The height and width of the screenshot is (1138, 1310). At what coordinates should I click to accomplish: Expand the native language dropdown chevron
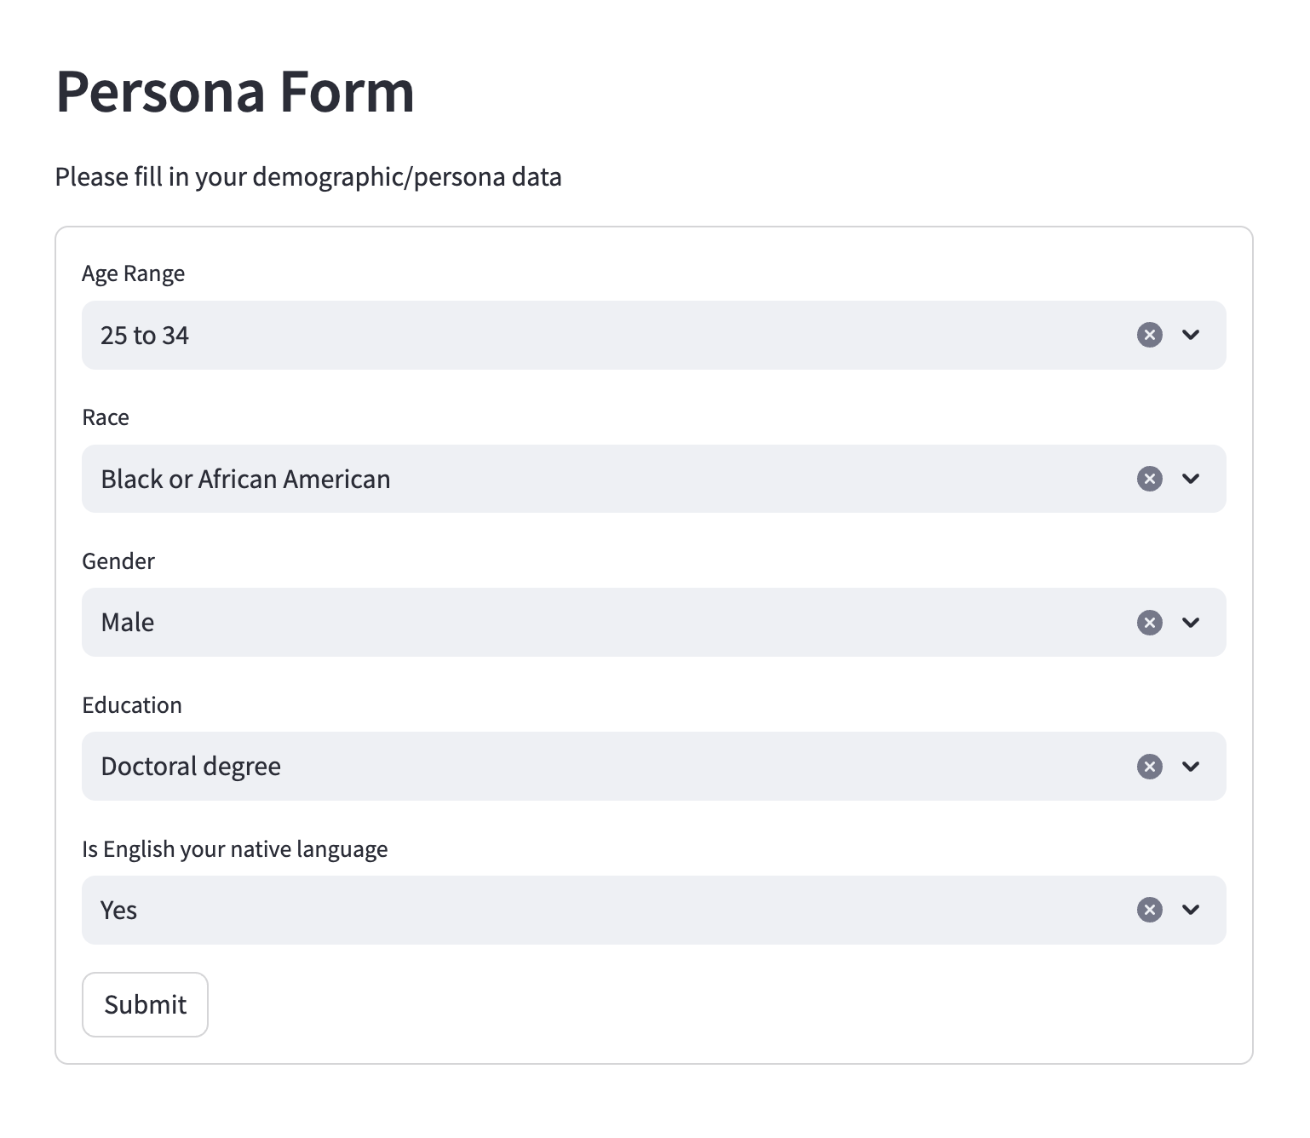point(1191,911)
